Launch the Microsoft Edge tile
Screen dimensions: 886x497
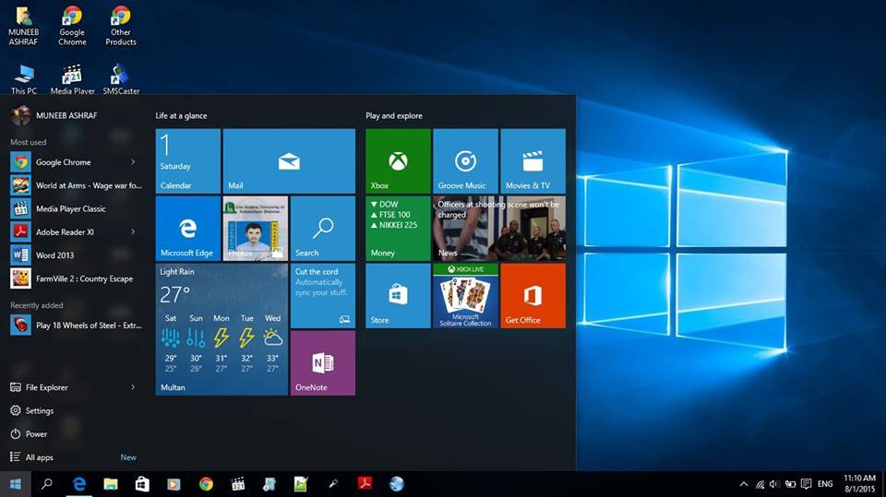187,228
